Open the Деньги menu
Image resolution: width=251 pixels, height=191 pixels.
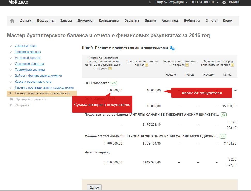(26, 21)
